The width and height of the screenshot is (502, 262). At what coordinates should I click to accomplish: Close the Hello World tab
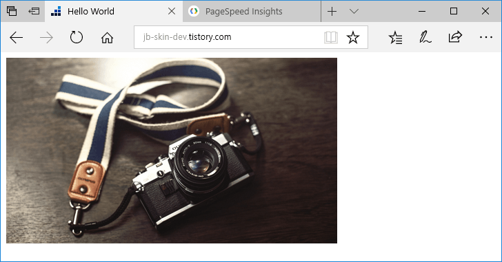(x=172, y=11)
